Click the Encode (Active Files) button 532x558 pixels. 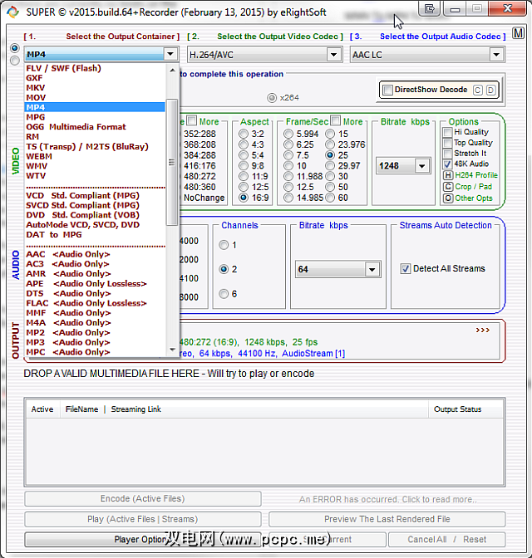(142, 499)
